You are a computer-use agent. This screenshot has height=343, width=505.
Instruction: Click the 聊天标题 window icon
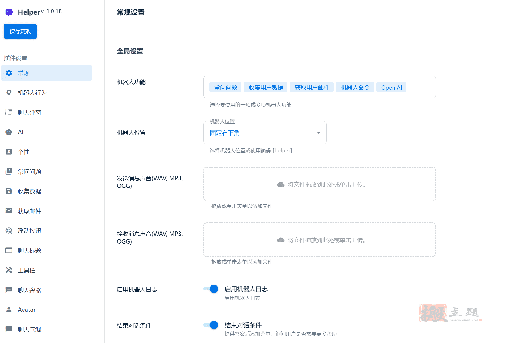9,250
